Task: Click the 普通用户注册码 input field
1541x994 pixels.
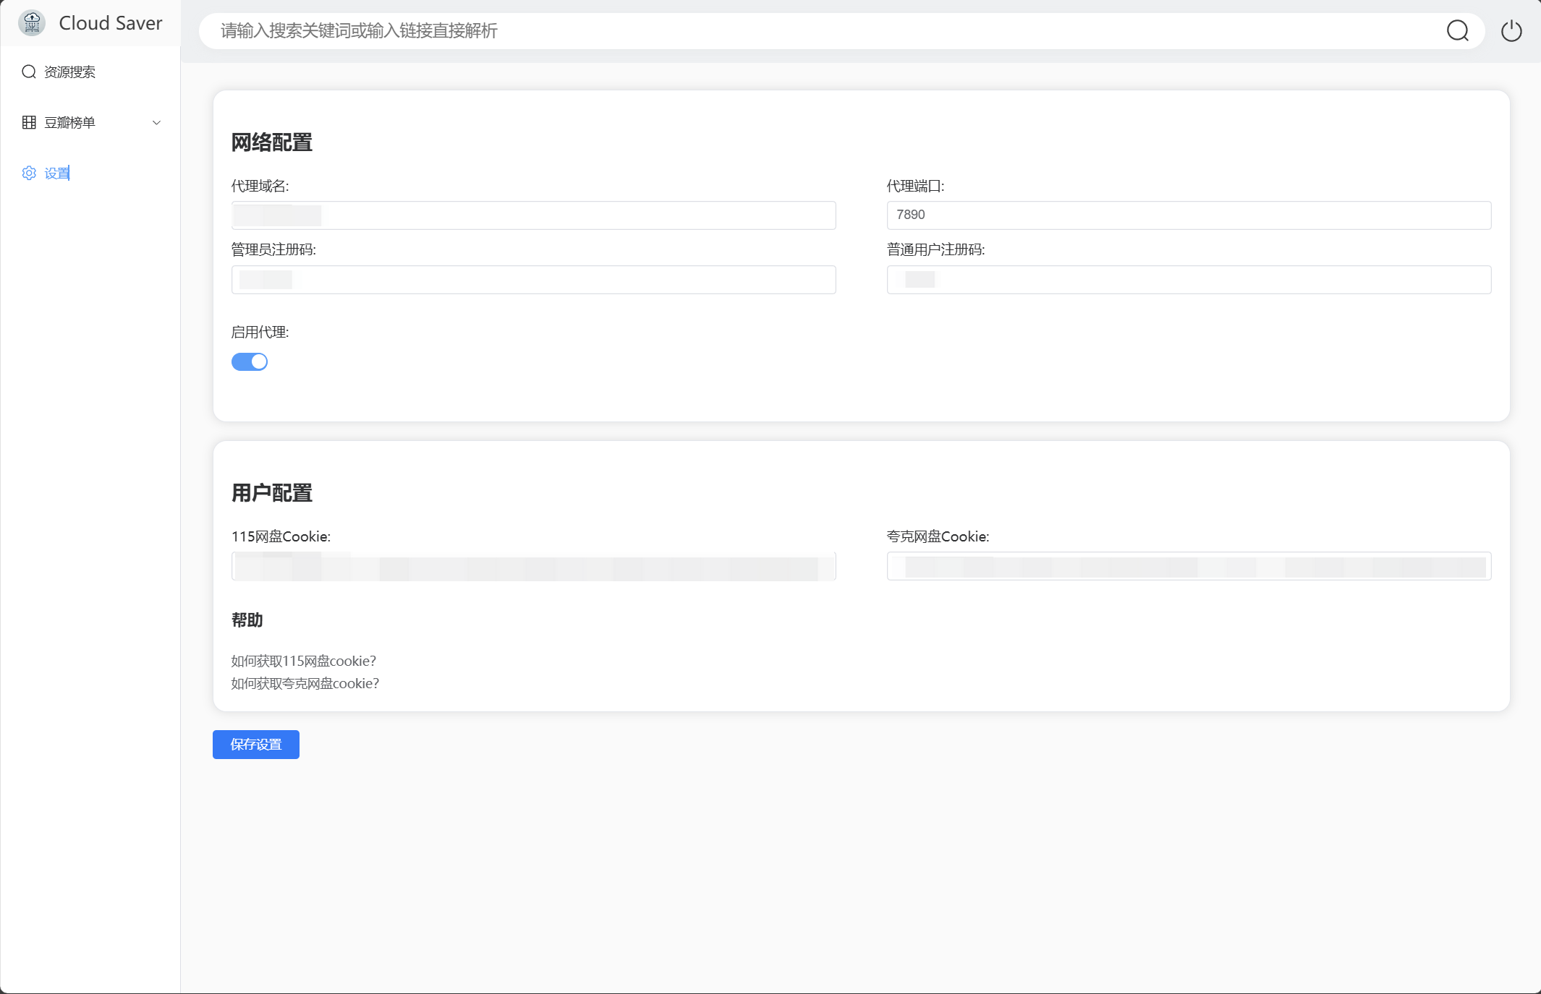Action: pos(1189,280)
